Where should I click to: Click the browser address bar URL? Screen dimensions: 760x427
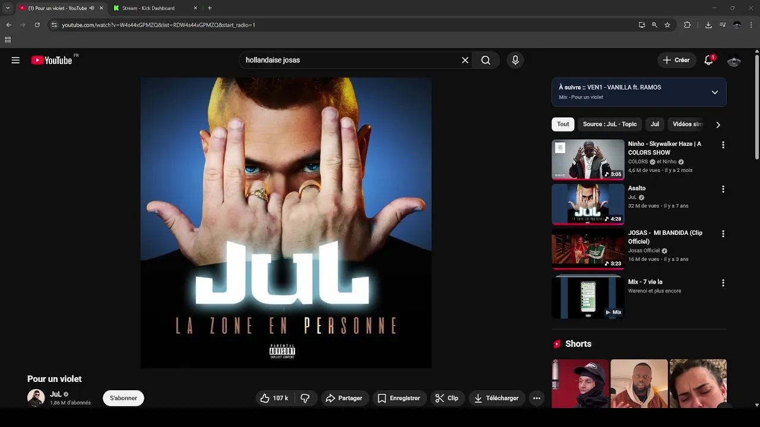click(x=159, y=25)
